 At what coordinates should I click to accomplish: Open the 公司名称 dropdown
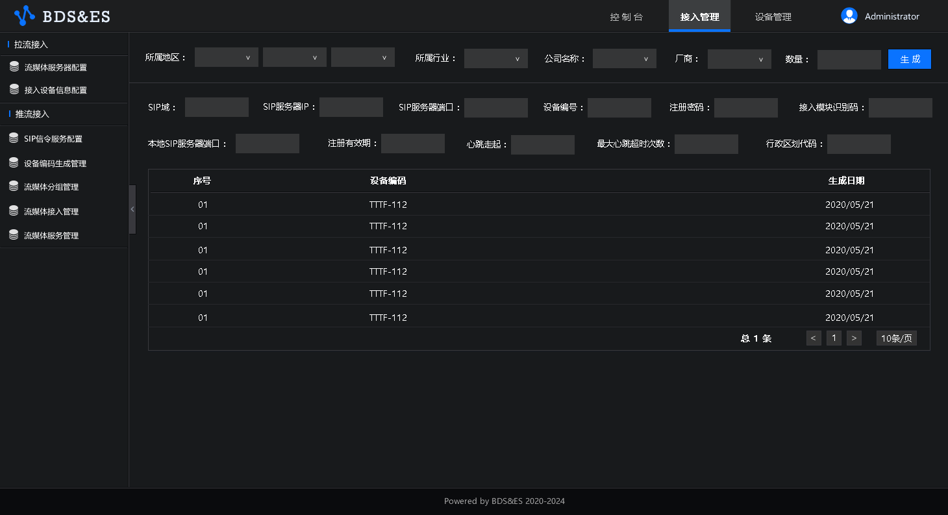625,58
